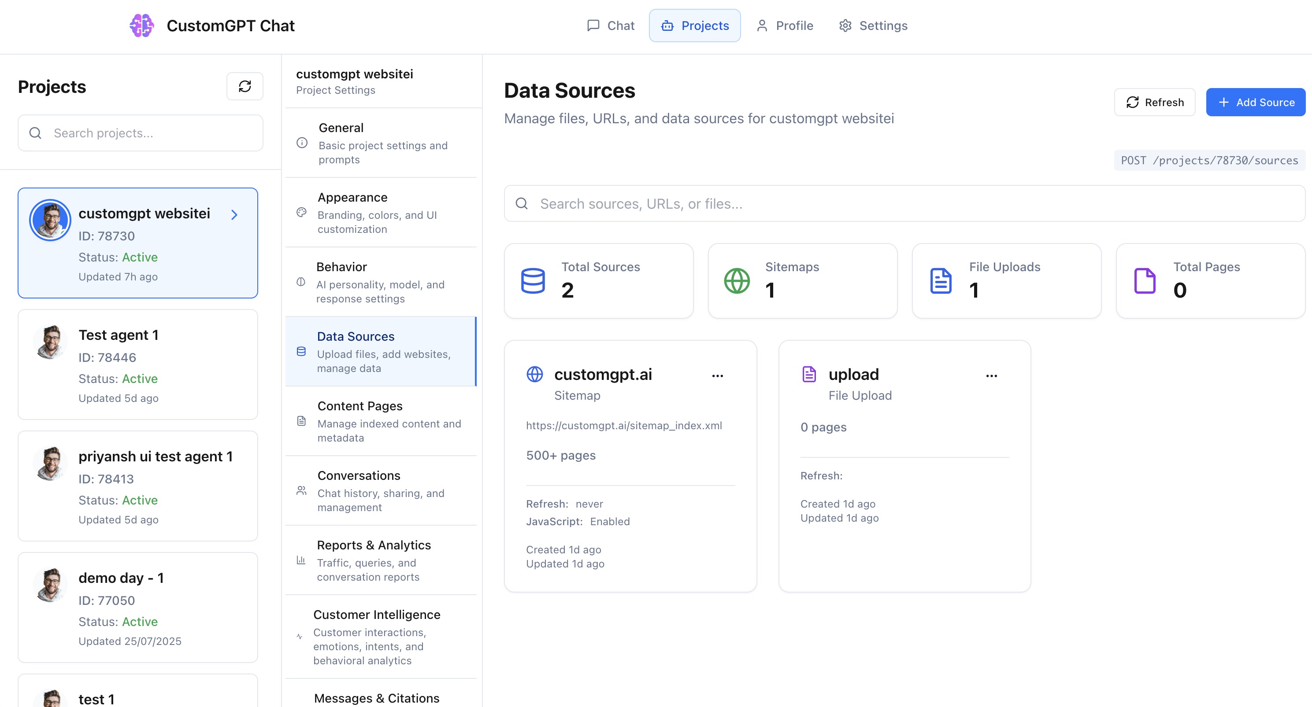Open the Chat tab
Screen dimensions: 1312x707
tap(611, 26)
